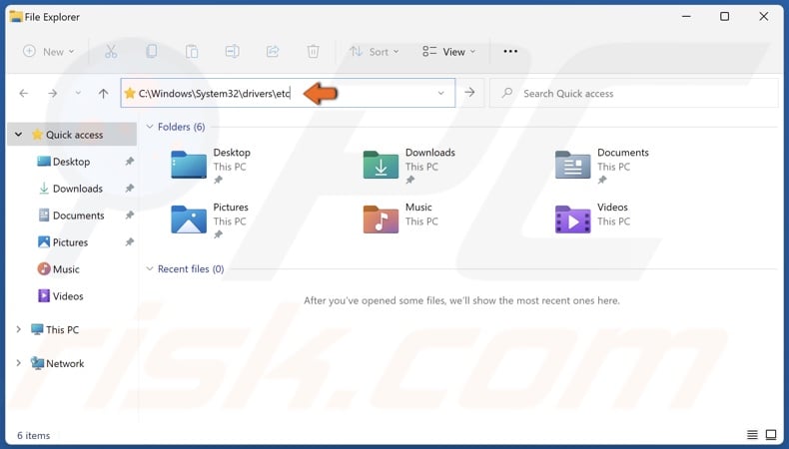
Task: Open the New item menu
Action: click(49, 51)
